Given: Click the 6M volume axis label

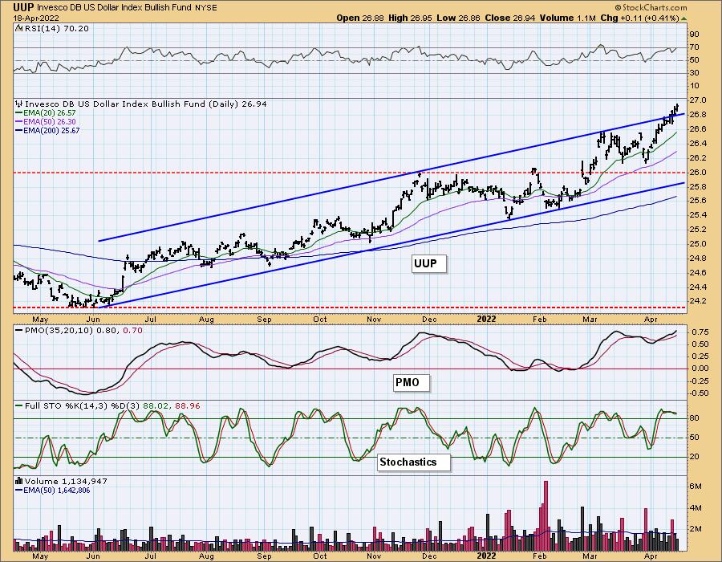Looking at the screenshot, I should pyautogui.click(x=696, y=486).
